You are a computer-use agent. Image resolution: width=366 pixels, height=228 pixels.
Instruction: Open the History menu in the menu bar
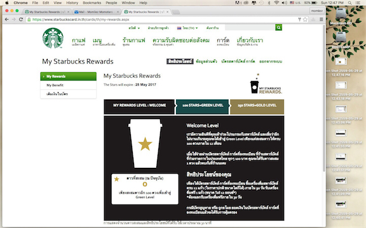(x=72, y=3)
